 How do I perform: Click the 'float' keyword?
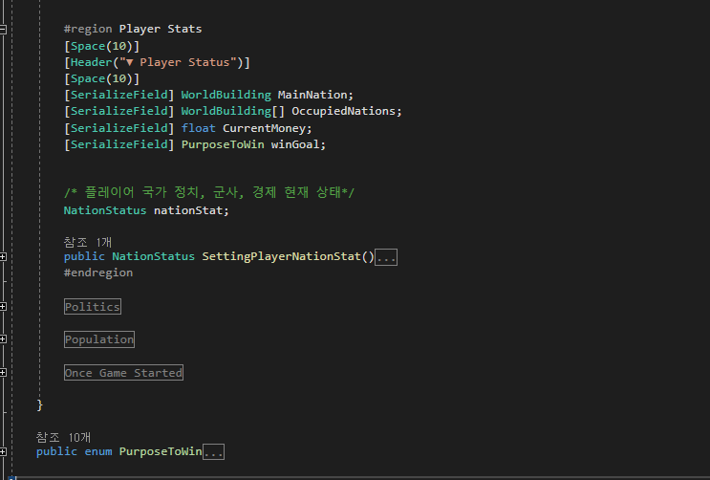(x=199, y=128)
